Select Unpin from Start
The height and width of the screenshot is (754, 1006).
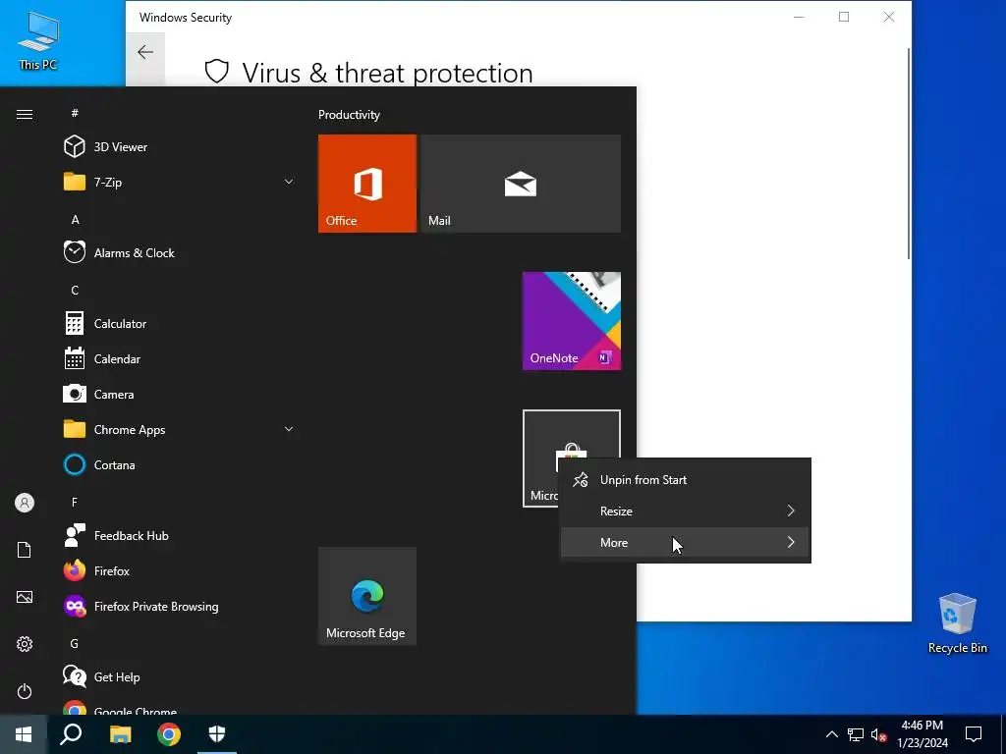pos(685,479)
